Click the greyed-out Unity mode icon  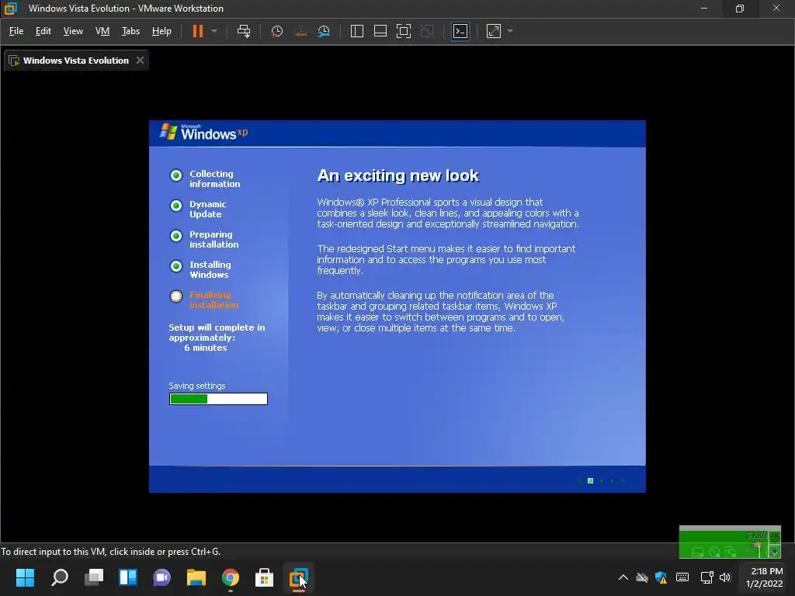[x=427, y=31]
